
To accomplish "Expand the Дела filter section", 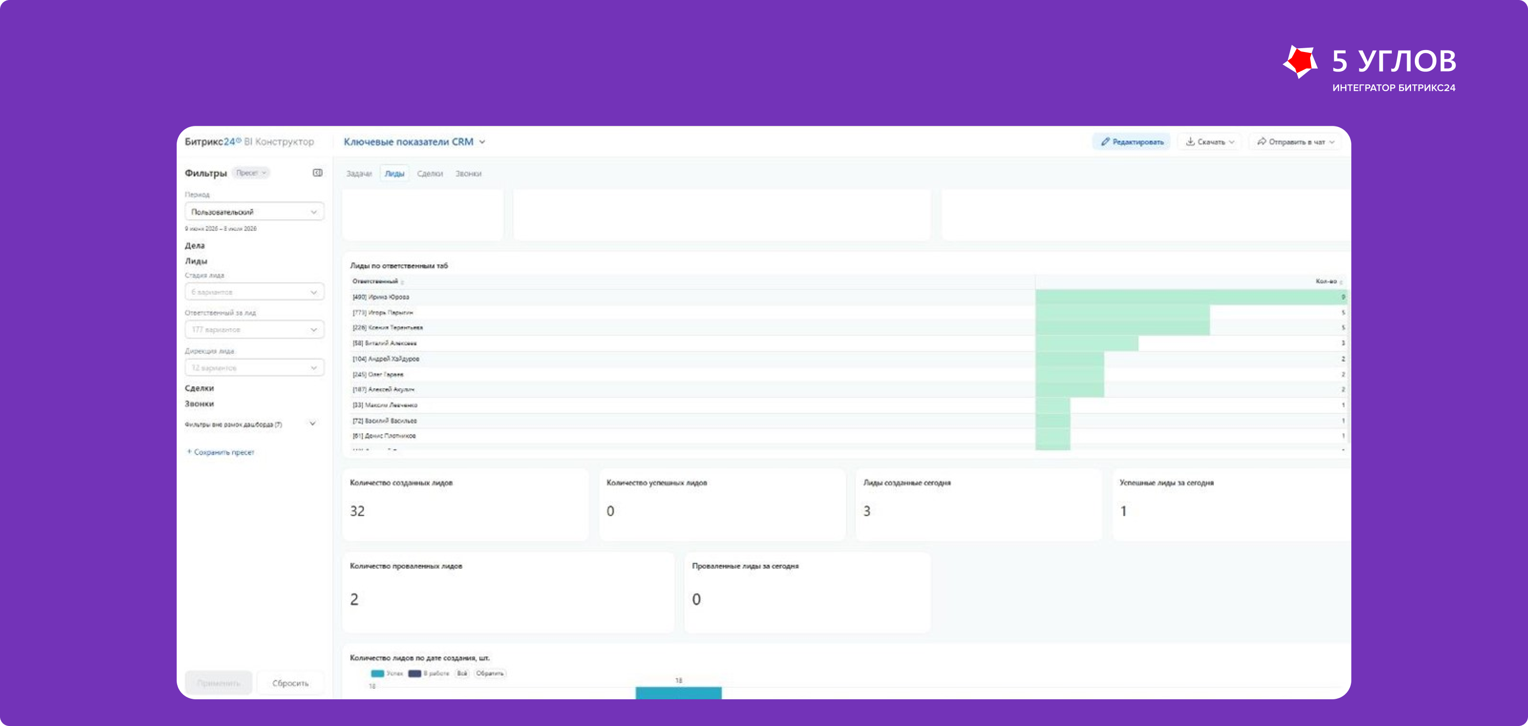I will pyautogui.click(x=194, y=245).
